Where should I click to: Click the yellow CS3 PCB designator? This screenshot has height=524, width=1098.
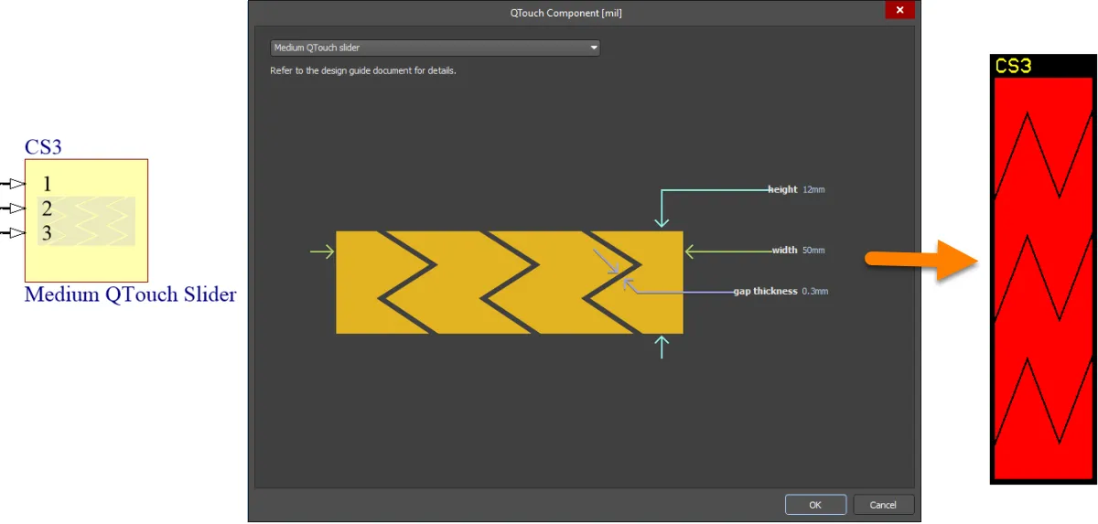click(x=1014, y=66)
